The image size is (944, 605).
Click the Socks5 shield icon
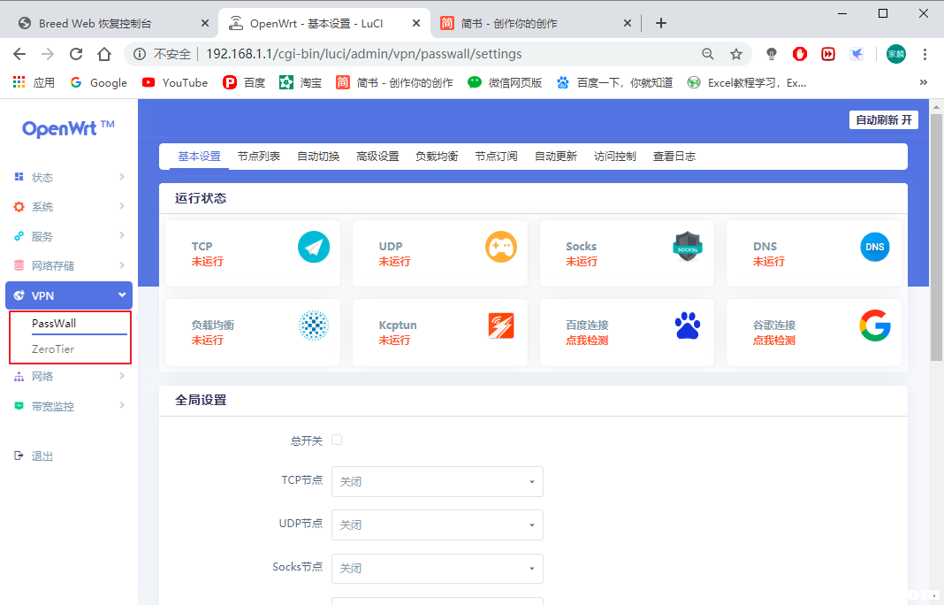pyautogui.click(x=687, y=248)
